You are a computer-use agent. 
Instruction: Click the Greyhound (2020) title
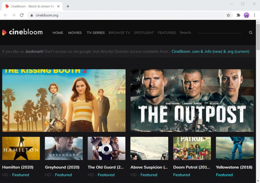(x=62, y=167)
